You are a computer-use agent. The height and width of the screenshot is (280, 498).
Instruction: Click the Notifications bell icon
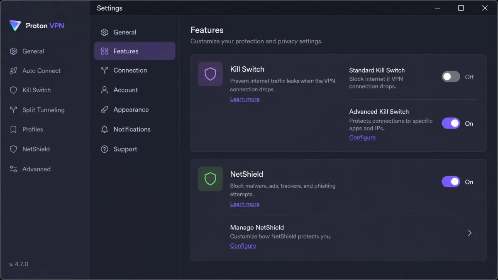click(x=105, y=129)
